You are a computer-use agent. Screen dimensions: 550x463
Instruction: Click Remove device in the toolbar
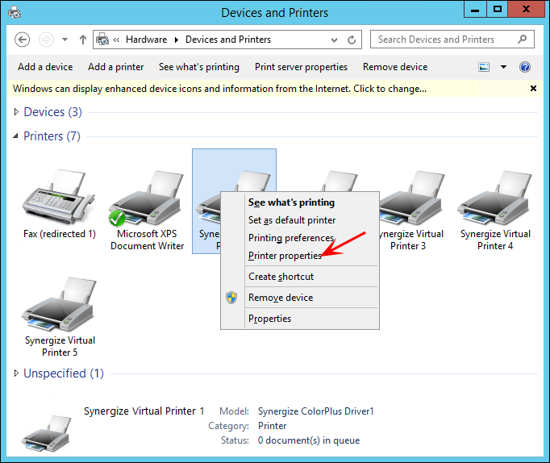point(395,67)
